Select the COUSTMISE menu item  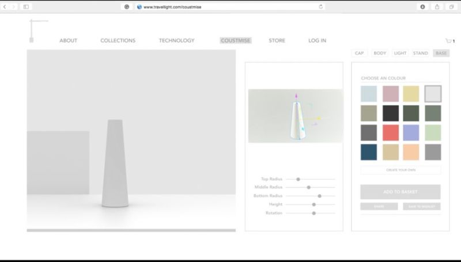click(236, 40)
